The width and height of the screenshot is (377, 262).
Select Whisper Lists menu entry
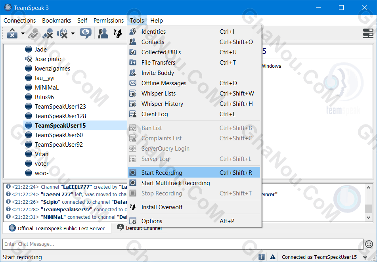(x=194, y=94)
